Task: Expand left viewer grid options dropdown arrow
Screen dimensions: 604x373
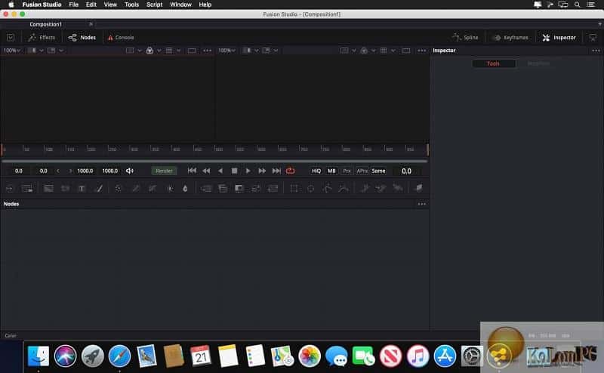Action: tap(178, 51)
